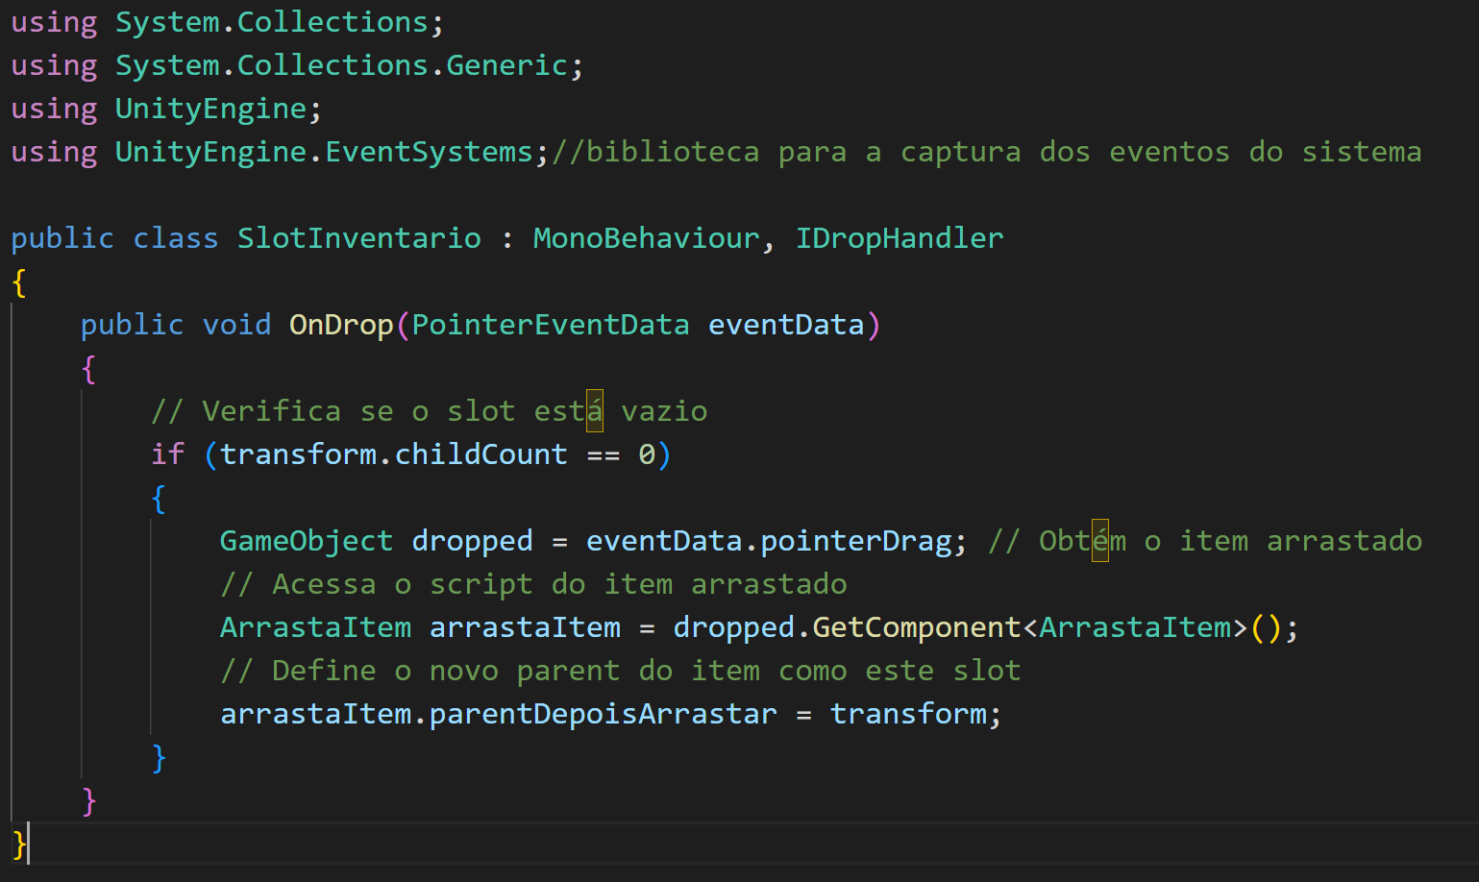This screenshot has width=1479, height=882.
Task: Click the 'void' keyword
Action: pos(236,325)
